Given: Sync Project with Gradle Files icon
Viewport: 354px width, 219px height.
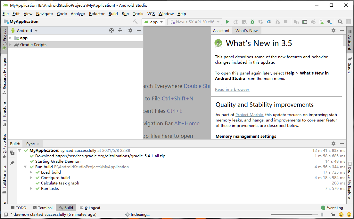Looking at the screenshot, I should point(313,22).
